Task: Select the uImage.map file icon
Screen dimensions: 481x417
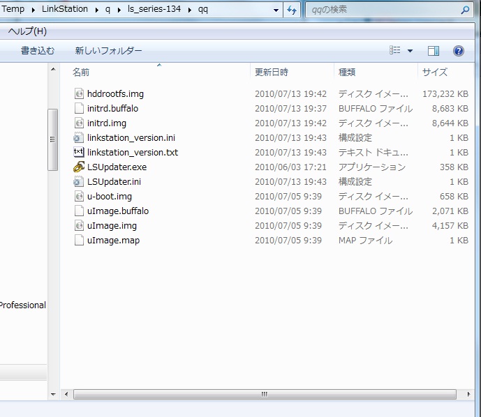Action: (79, 240)
